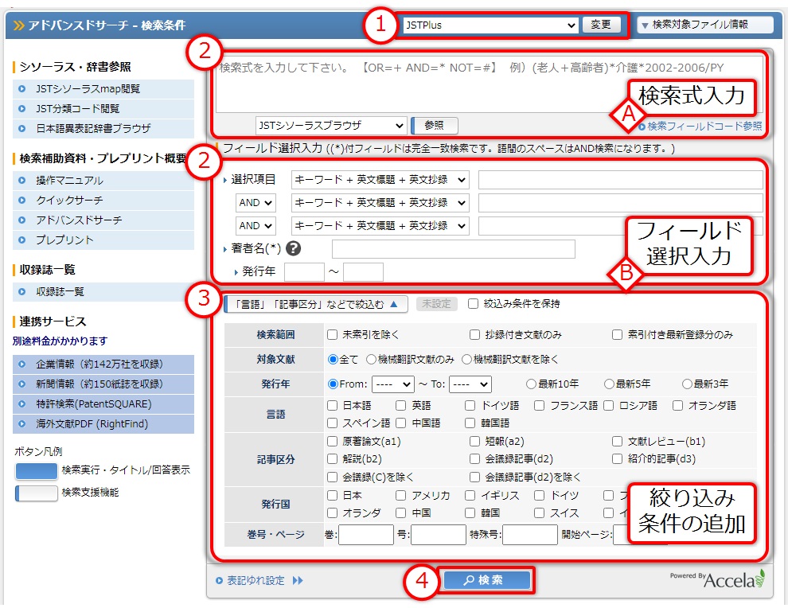Open the JSTPlus database dropdown
788x608 pixels.
tap(490, 25)
